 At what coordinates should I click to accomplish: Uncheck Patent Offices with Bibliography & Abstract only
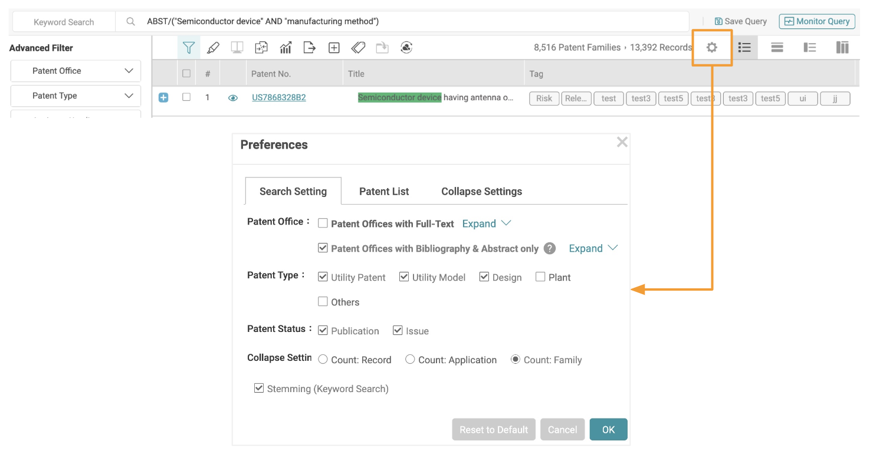click(323, 248)
